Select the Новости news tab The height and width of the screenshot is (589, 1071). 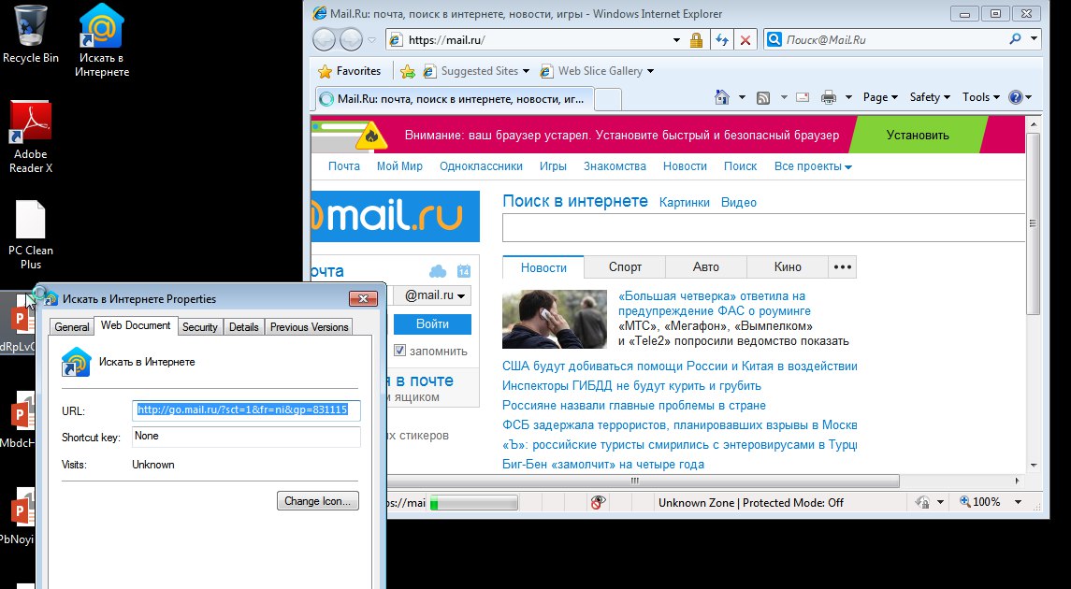pos(543,267)
